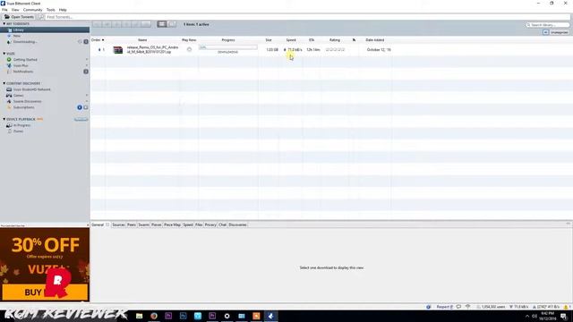Switch to the detailed list view

pos(162,24)
